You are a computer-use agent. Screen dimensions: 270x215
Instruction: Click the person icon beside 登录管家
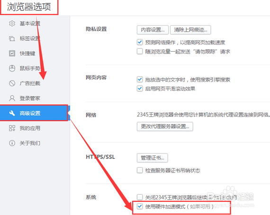tap(12, 99)
